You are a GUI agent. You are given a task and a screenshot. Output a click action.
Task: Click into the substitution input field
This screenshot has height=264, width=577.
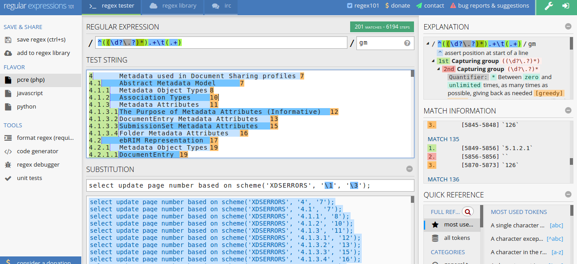tap(250, 185)
